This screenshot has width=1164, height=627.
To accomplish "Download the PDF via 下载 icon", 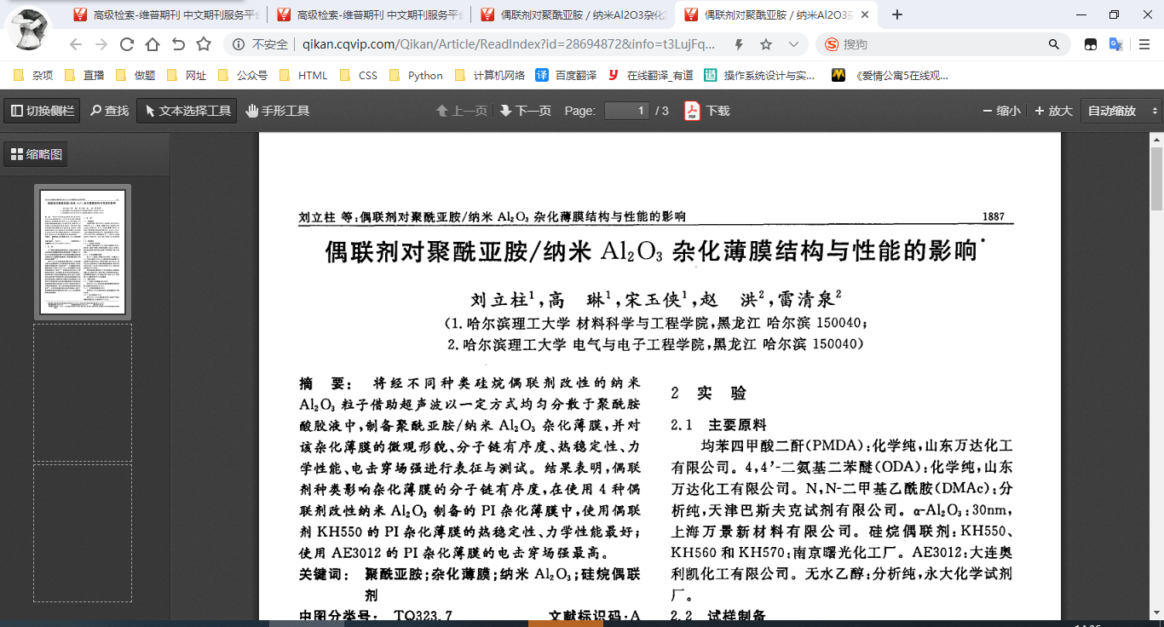I will [x=707, y=111].
